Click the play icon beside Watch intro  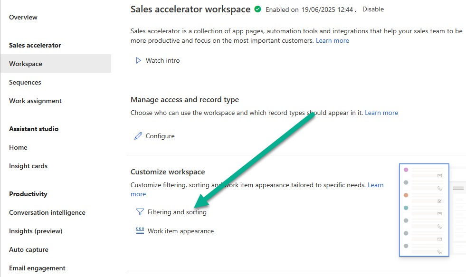pyautogui.click(x=138, y=60)
